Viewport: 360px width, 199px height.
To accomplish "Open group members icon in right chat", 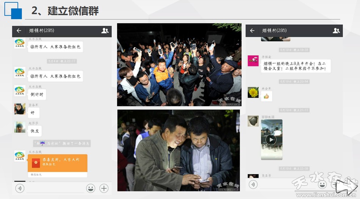I will (x=336, y=31).
